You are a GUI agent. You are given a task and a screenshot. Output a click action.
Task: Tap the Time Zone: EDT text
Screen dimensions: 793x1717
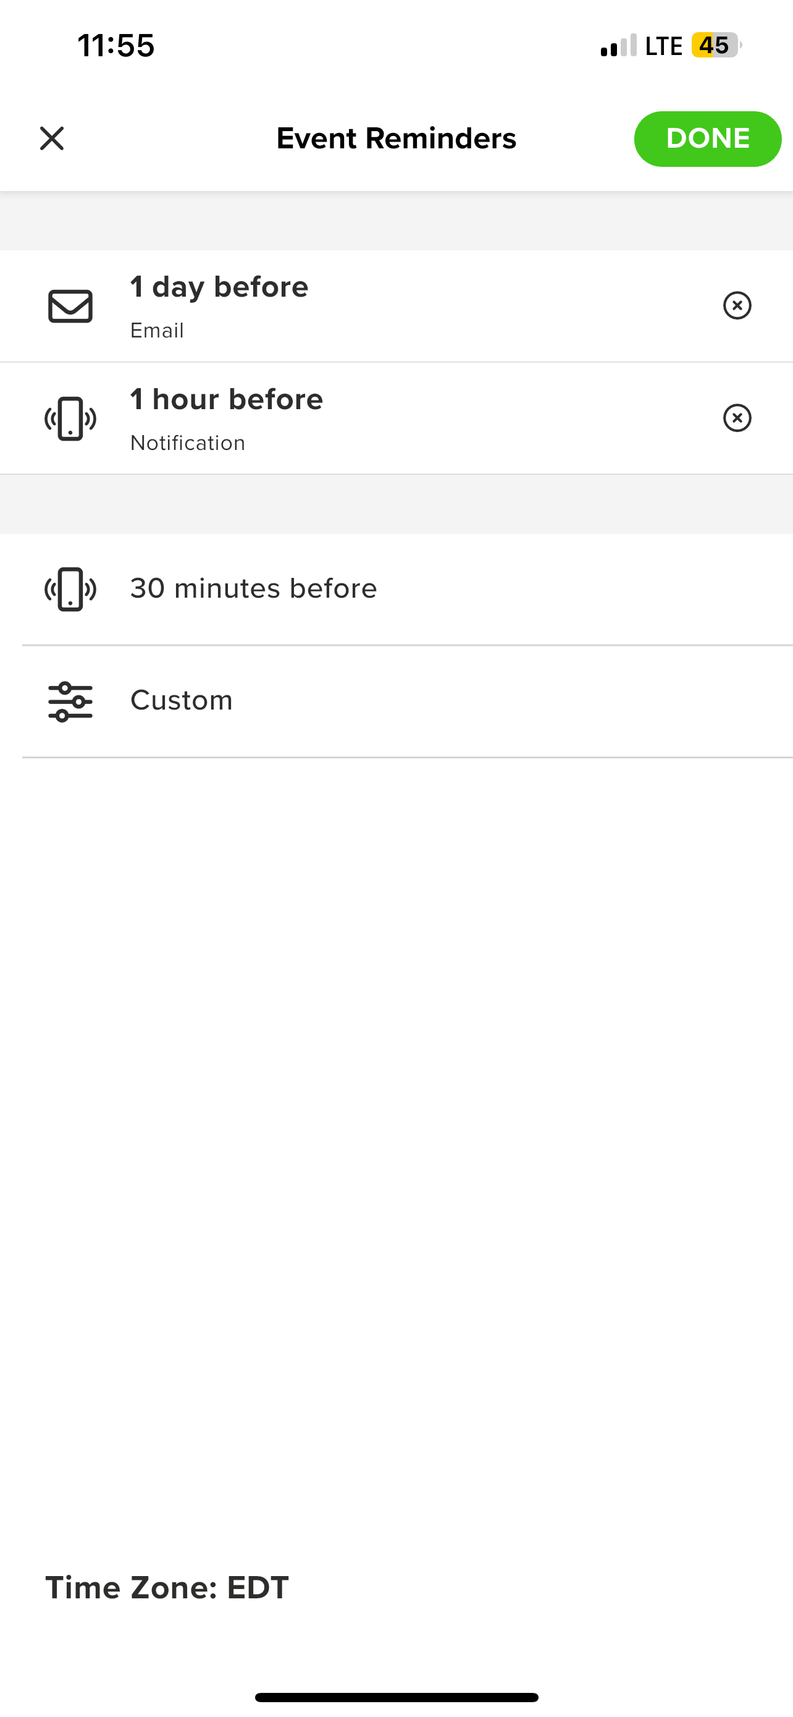(x=167, y=1587)
